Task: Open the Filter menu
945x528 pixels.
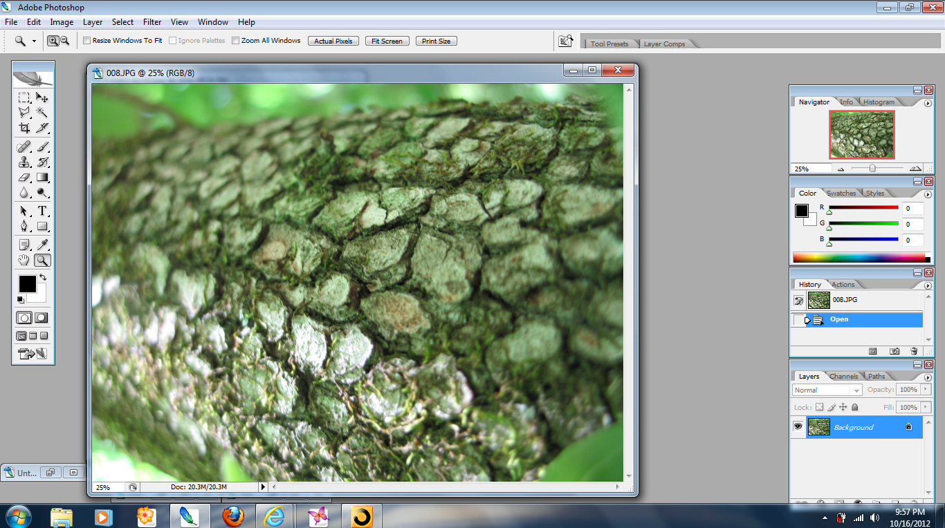Action: pos(152,22)
